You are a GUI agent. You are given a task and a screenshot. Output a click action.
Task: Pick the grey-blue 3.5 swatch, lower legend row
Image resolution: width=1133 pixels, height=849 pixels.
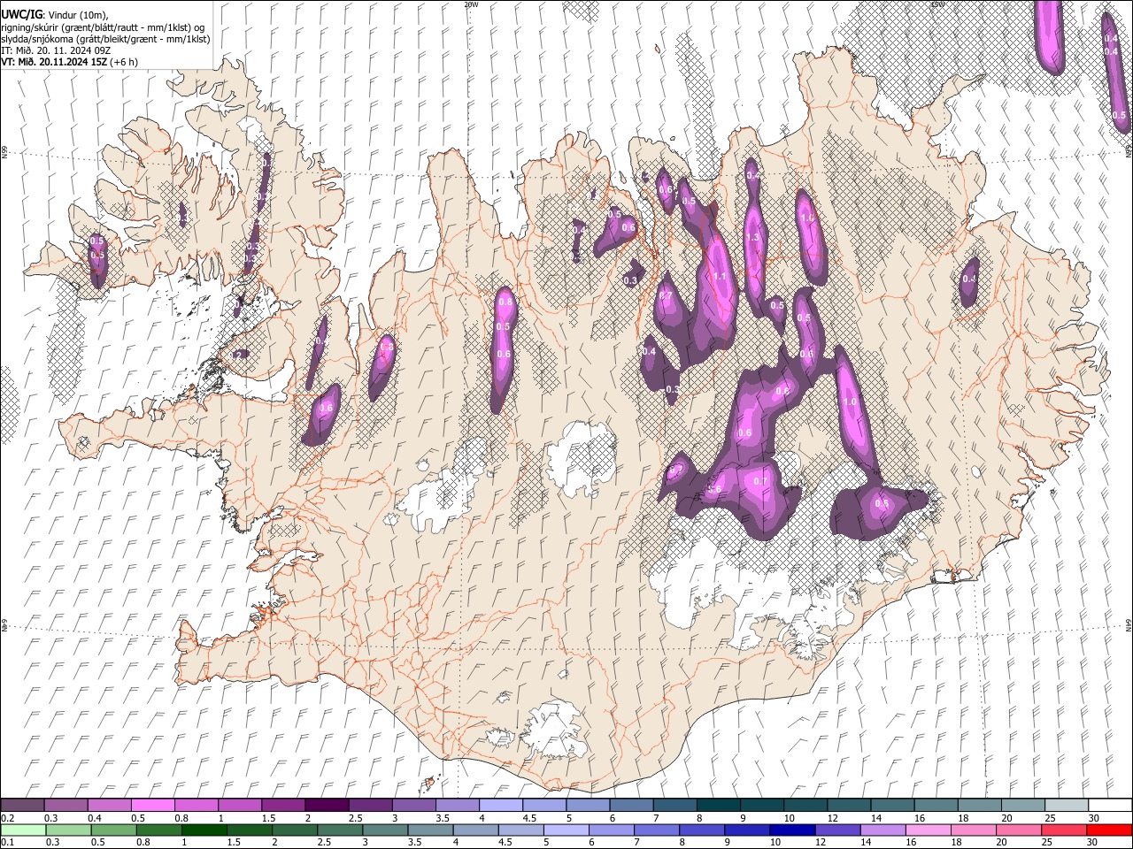(430, 830)
